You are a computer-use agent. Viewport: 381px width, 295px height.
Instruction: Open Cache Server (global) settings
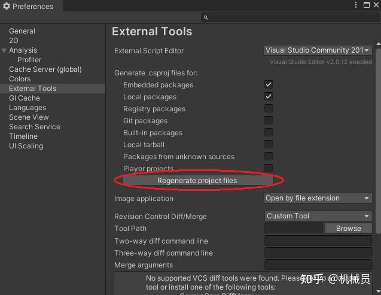[x=45, y=69]
